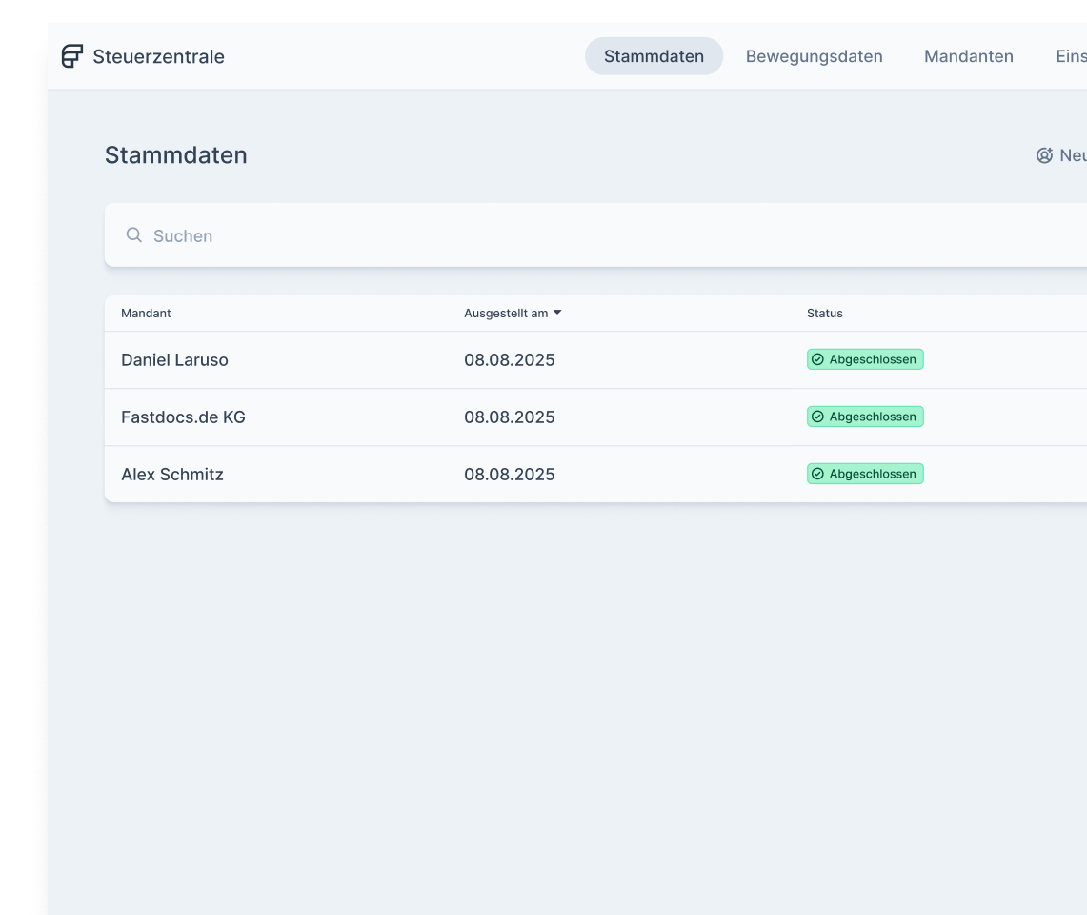
Task: Open the Stammdaten tab
Action: coord(654,56)
